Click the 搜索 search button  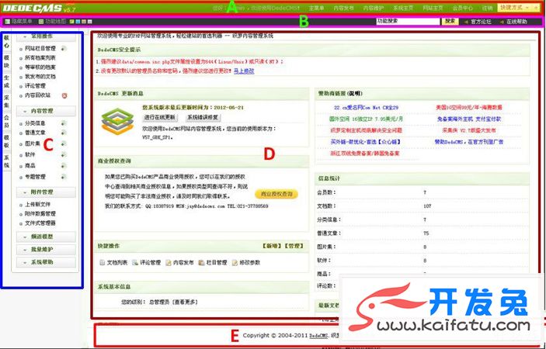click(x=450, y=22)
